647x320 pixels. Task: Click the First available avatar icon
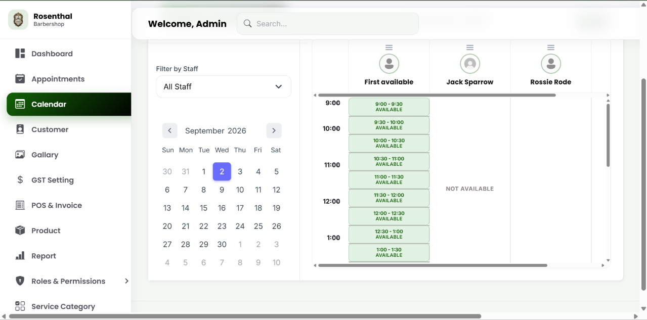click(x=389, y=64)
